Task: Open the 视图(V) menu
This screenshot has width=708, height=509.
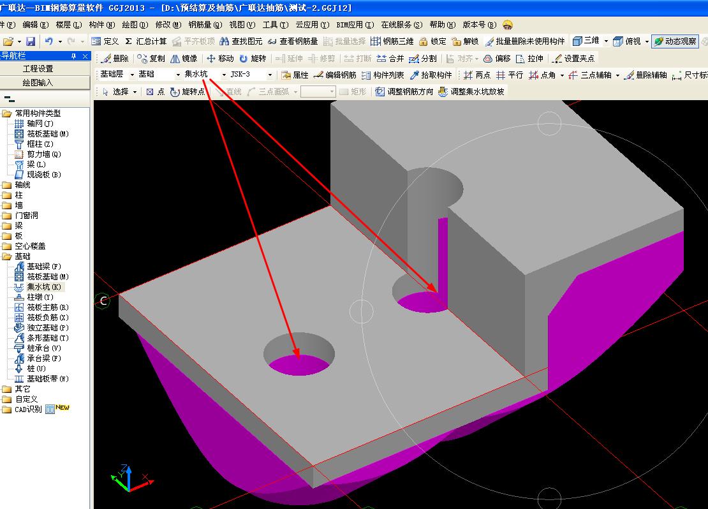Action: coord(242,25)
